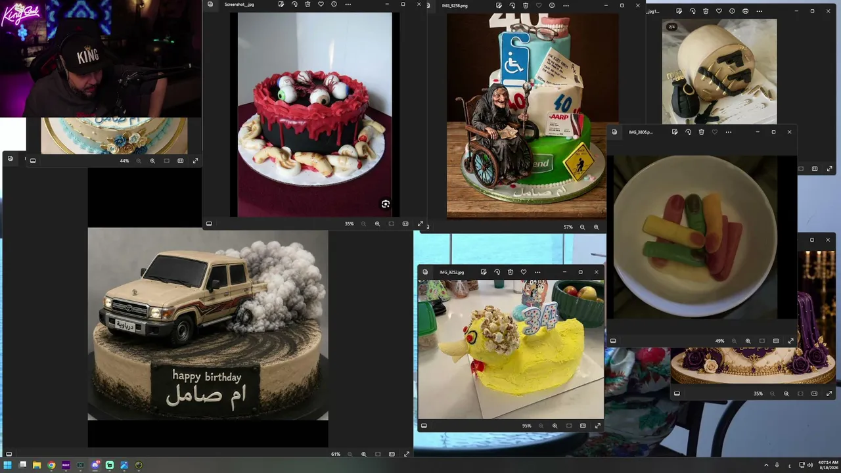Zoom out in the truck cake window
Screen dimensions: 841x473
350,454
